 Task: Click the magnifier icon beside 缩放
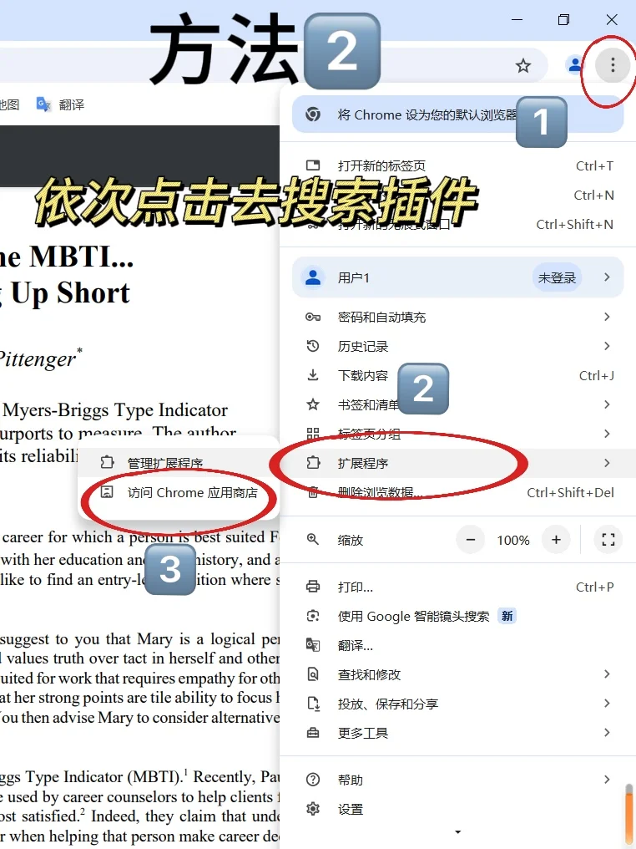pos(313,539)
